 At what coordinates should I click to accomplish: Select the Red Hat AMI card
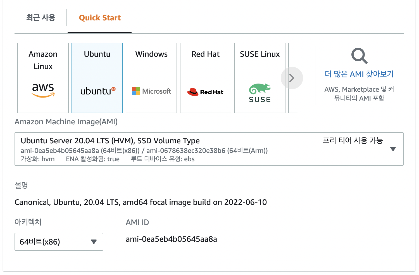point(206,78)
